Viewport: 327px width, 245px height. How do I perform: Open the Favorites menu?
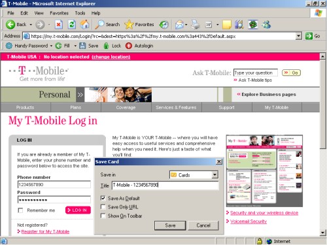click(59, 13)
